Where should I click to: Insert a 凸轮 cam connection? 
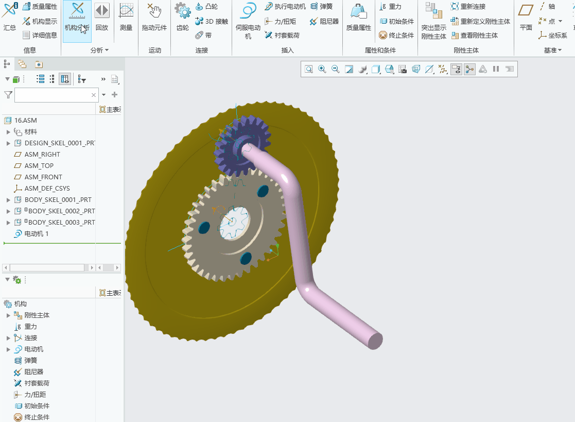(x=206, y=7)
